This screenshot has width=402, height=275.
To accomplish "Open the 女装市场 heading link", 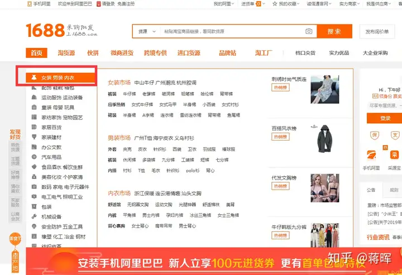I will [119, 83].
